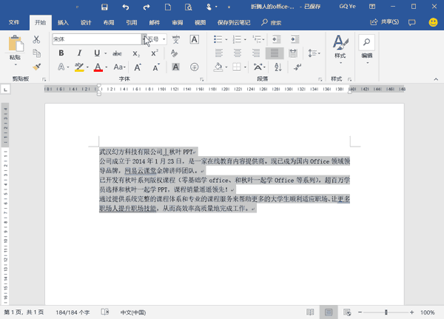Adjust the zoom slider handle
The image size is (444, 319).
click(x=386, y=312)
